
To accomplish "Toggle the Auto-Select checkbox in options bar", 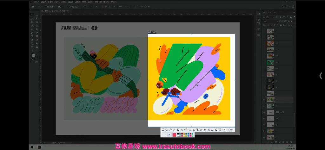I will 45,7.
